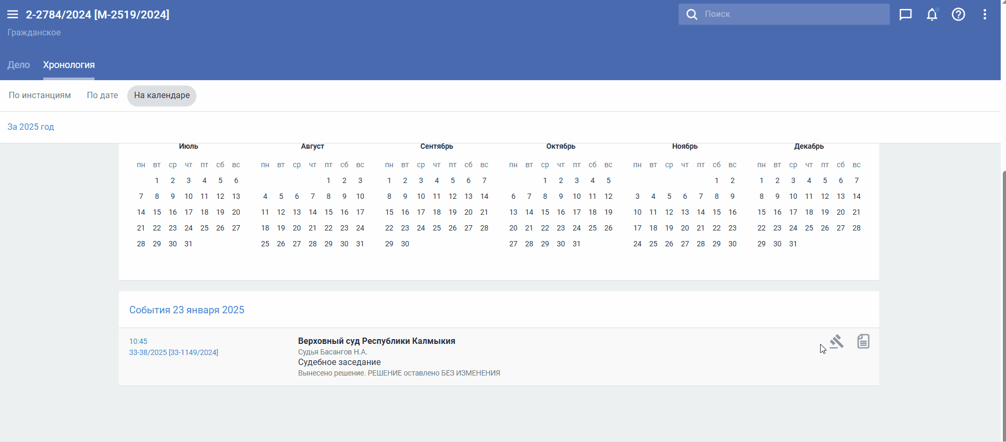Open the hamburger navigation menu
The image size is (1006, 442).
[13, 14]
